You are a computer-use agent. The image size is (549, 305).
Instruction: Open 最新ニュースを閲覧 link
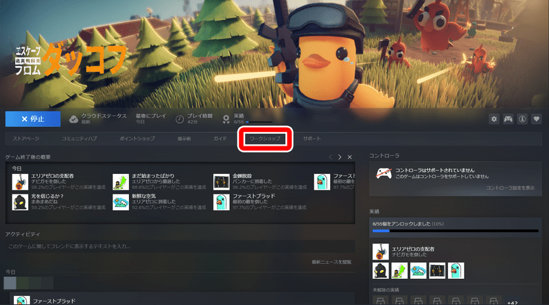(x=331, y=262)
